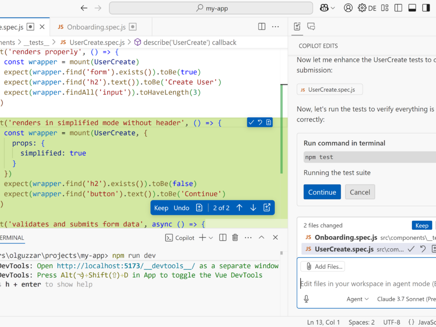The width and height of the screenshot is (436, 327).
Task: Select the TERMINAL panel tab
Action: pos(12,238)
